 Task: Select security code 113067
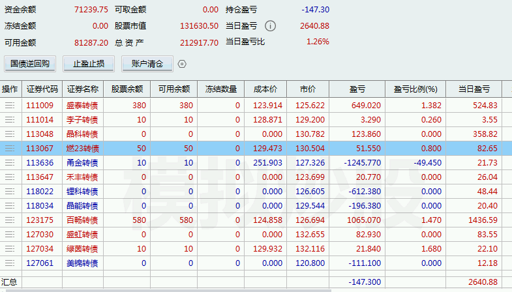pyautogui.click(x=40, y=149)
